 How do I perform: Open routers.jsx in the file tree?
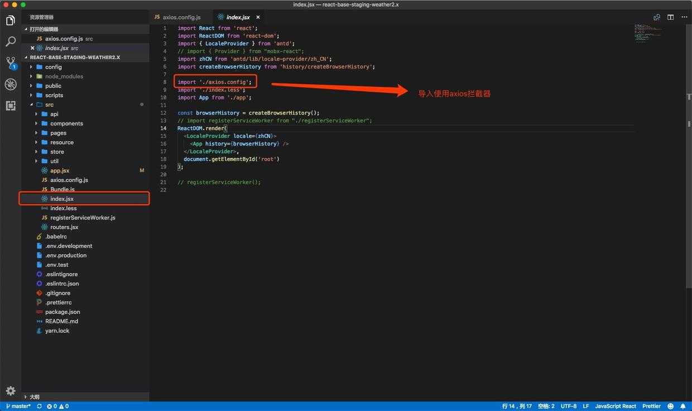coord(64,227)
